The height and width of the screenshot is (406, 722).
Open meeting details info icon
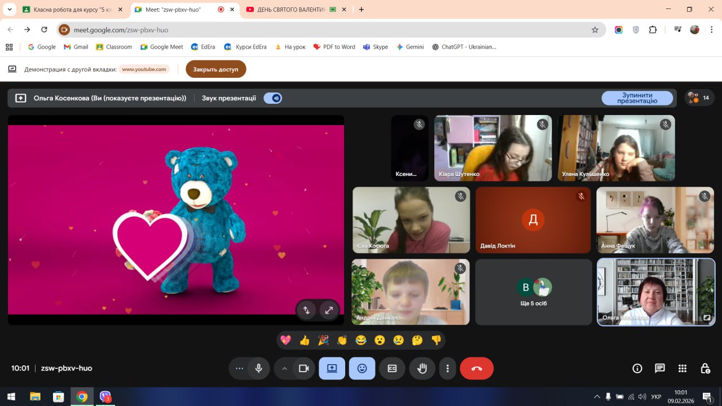pyautogui.click(x=637, y=368)
